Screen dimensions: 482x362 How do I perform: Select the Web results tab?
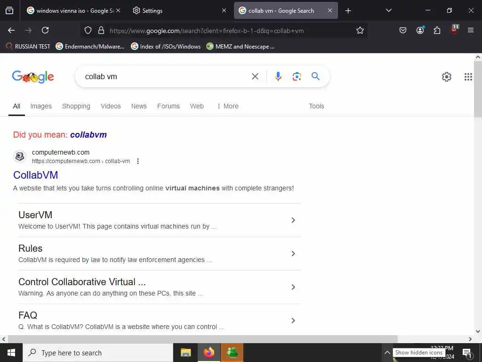click(x=197, y=106)
